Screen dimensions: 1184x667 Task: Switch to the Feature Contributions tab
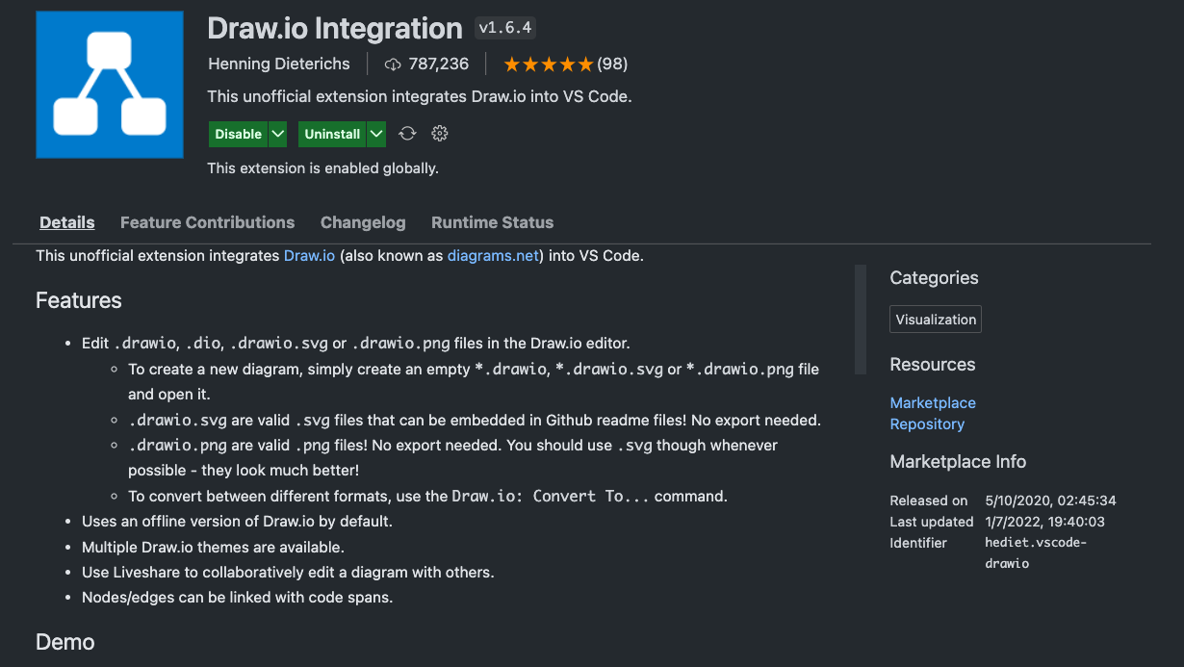click(x=207, y=222)
